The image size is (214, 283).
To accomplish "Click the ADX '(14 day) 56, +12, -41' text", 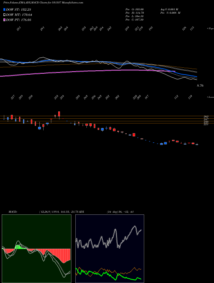I will click(120, 212).
